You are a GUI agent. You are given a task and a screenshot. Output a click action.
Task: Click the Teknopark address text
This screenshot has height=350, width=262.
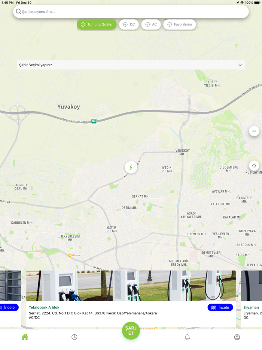pos(93,313)
